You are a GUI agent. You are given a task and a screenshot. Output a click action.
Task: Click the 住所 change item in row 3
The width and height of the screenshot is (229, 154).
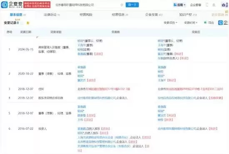(x=41, y=89)
